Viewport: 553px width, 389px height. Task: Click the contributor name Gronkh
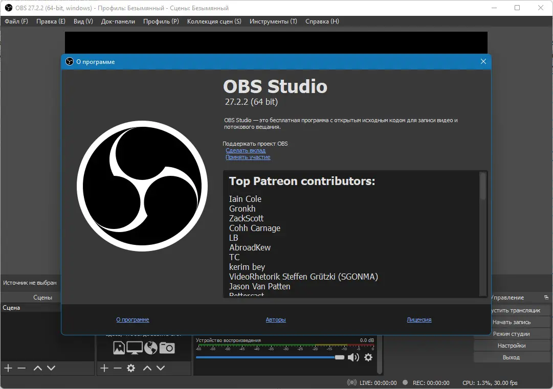point(242,209)
